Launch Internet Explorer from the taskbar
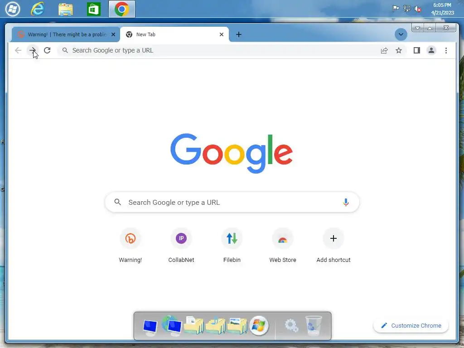The width and height of the screenshot is (464, 348). 38,9
